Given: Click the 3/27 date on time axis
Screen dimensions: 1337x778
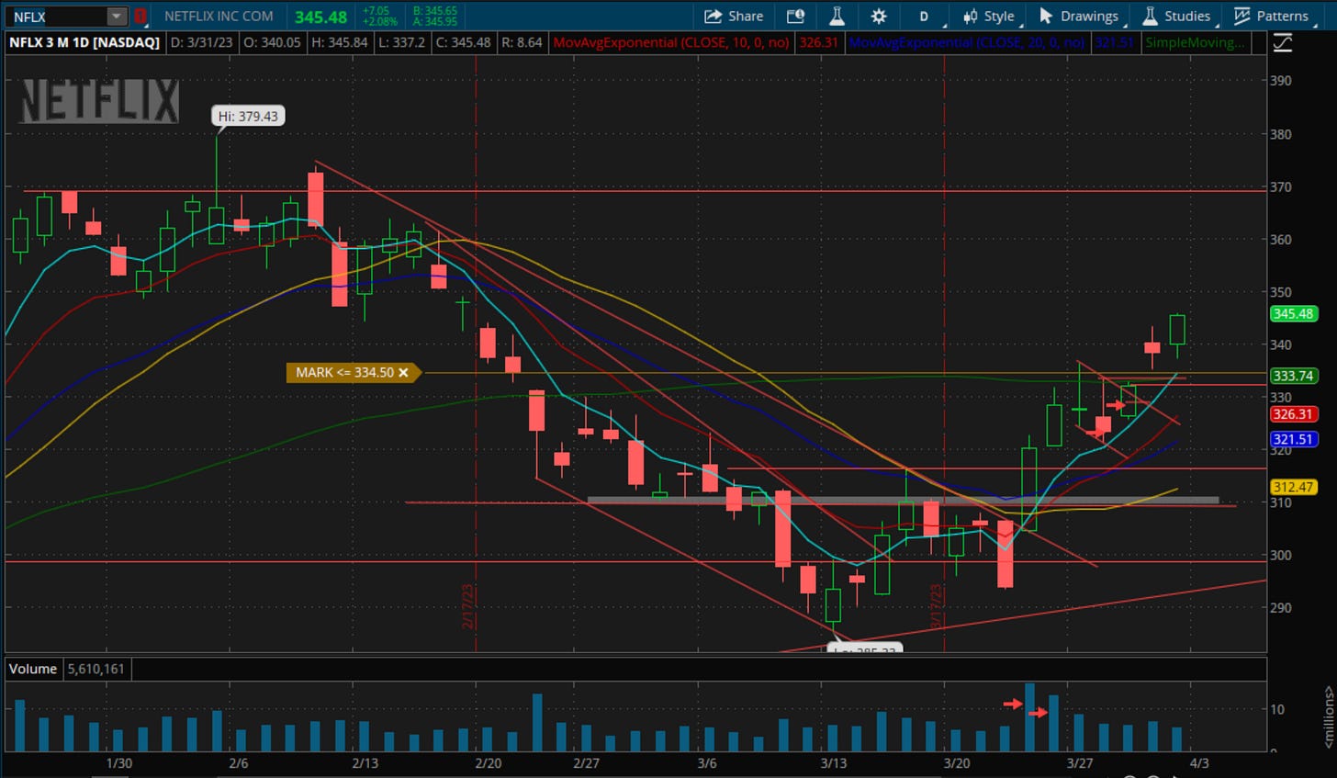Looking at the screenshot, I should [x=1080, y=763].
